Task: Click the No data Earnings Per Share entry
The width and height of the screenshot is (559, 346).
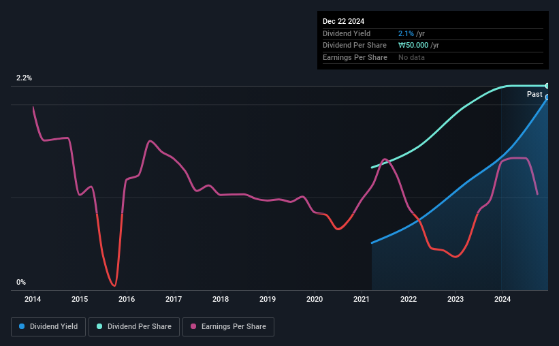Action: point(411,57)
